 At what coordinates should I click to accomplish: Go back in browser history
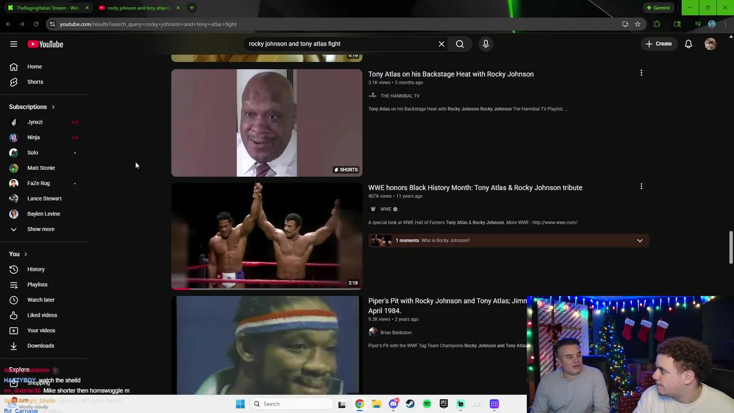(9, 24)
